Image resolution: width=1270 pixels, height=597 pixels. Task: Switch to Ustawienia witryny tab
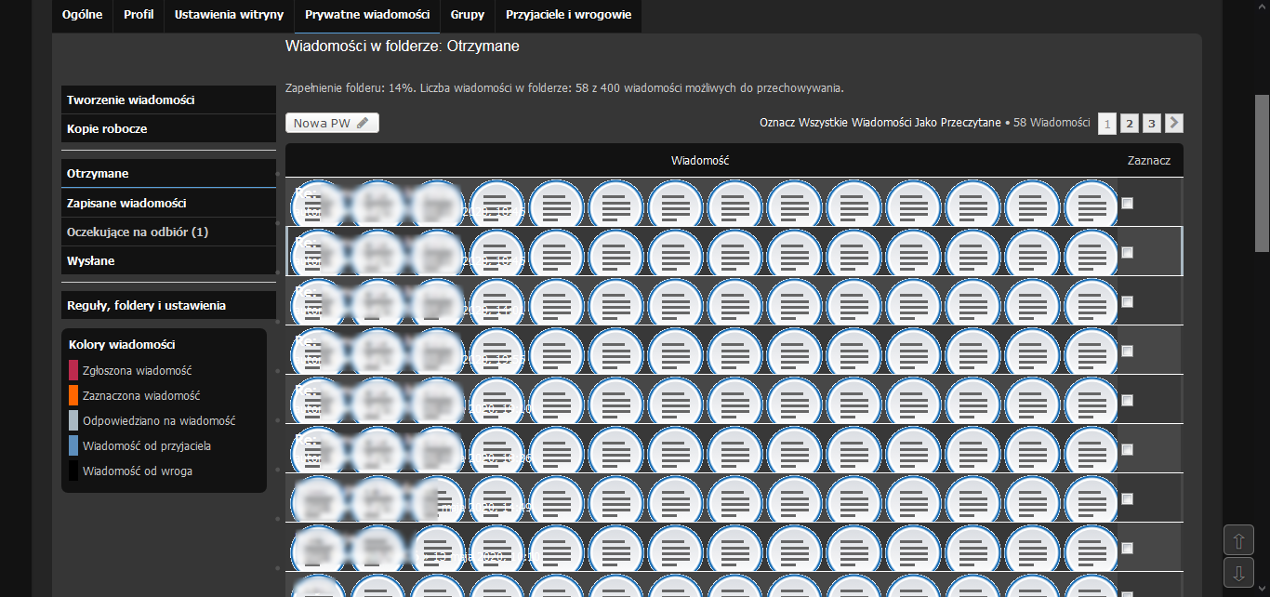[229, 15]
